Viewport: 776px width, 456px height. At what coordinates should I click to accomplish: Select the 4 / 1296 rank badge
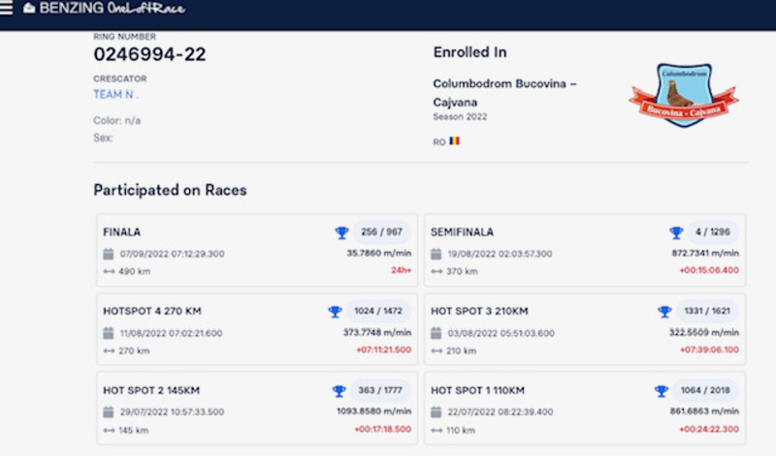(x=713, y=231)
